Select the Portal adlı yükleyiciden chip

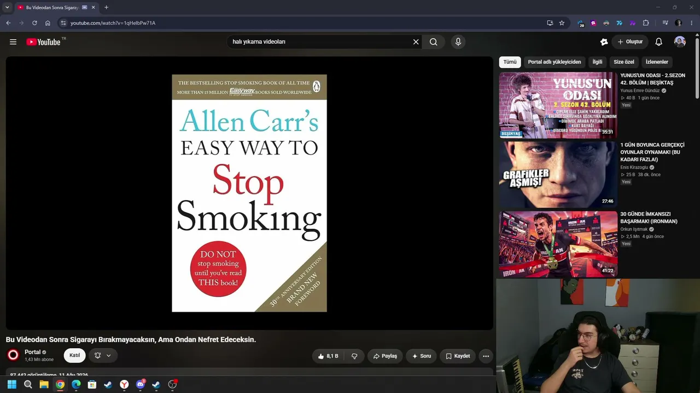[x=555, y=62]
